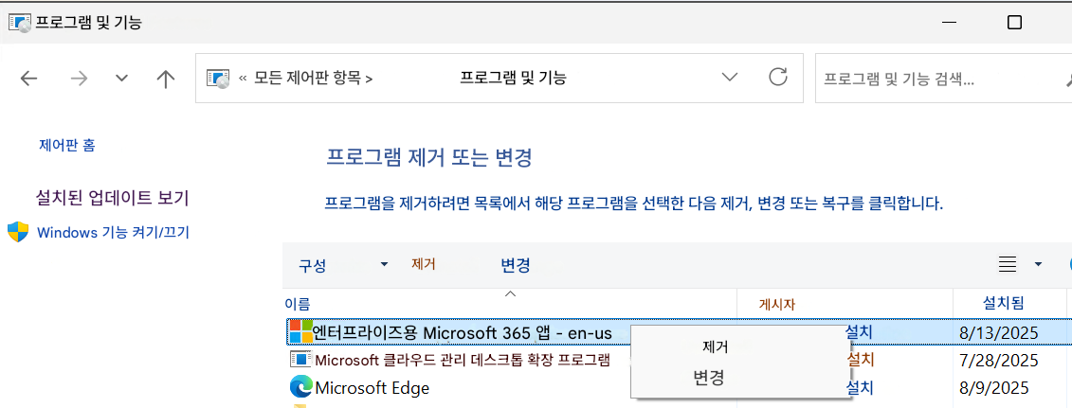Go forward with the right arrow button
The width and height of the screenshot is (1072, 408).
pyautogui.click(x=80, y=79)
